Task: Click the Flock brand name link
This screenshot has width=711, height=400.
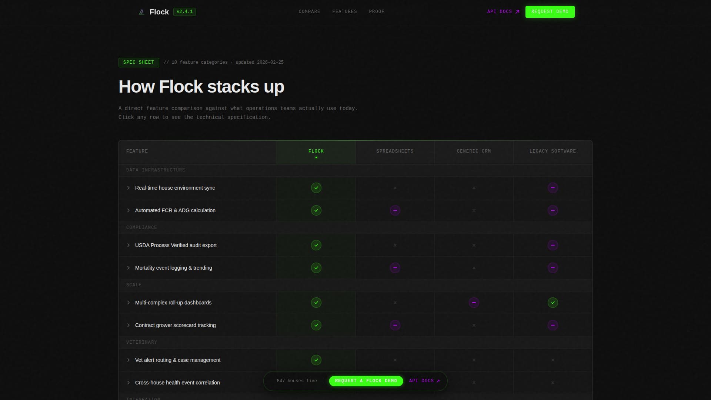Action: [x=159, y=12]
